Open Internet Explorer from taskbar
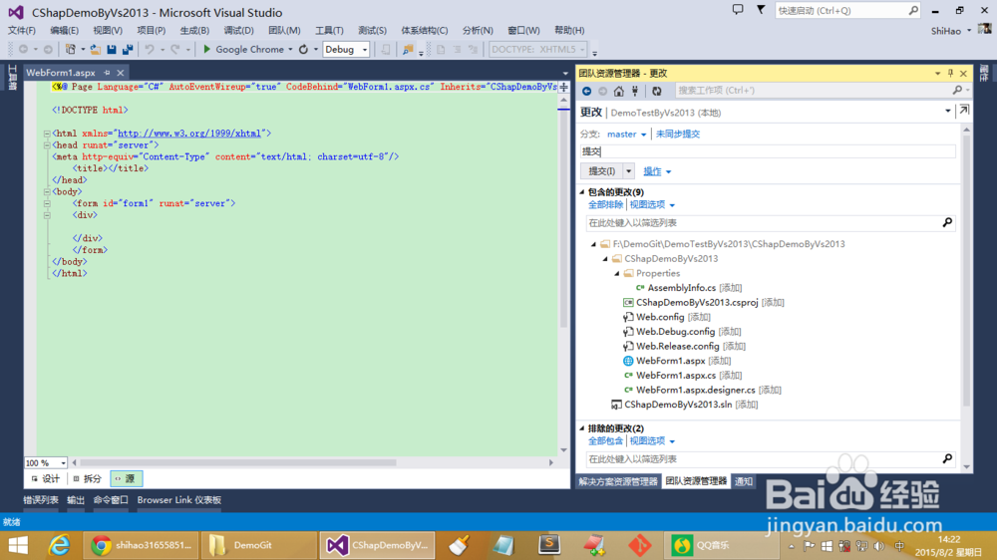Screen dimensions: 997x560 [x=59, y=545]
